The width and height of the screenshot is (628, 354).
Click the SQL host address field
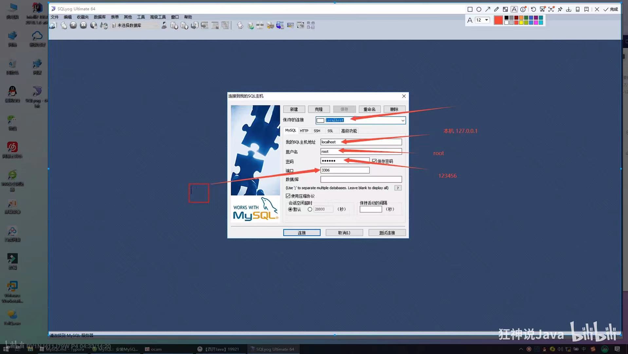point(361,142)
